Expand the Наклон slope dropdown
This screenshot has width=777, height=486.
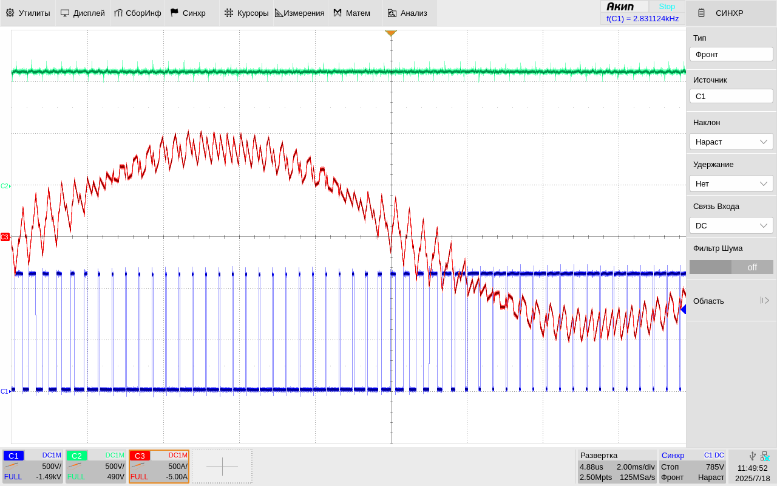point(731,142)
